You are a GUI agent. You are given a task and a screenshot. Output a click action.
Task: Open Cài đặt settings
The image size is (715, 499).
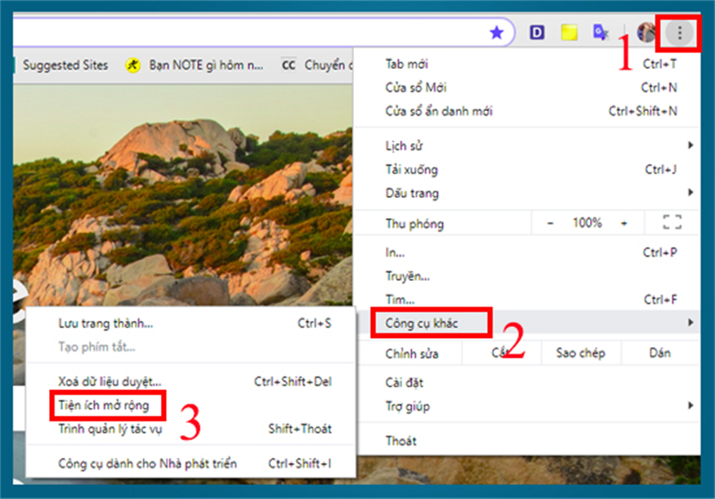pos(527,382)
